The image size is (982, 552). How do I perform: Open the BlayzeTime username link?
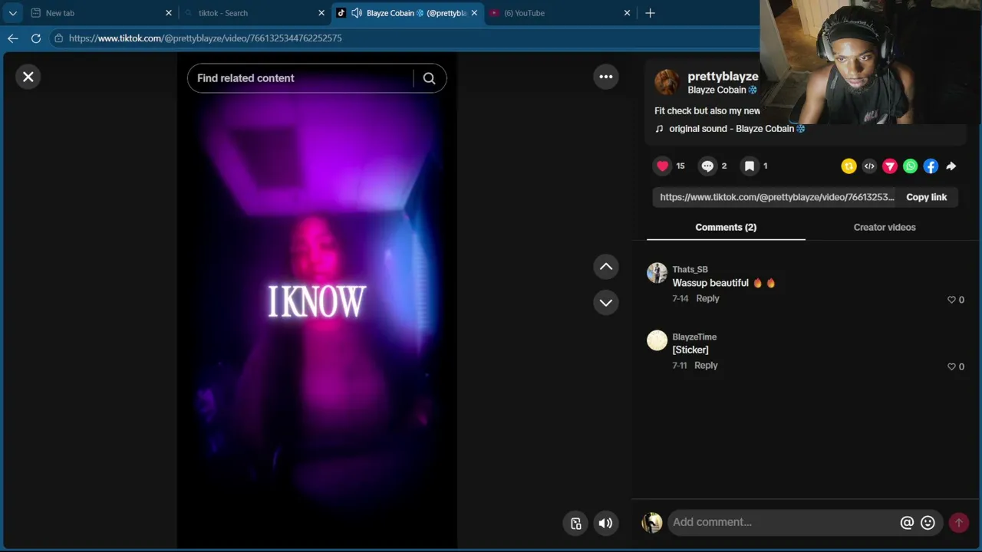click(694, 337)
